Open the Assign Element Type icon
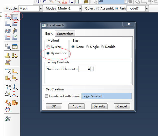 coord(7,38)
